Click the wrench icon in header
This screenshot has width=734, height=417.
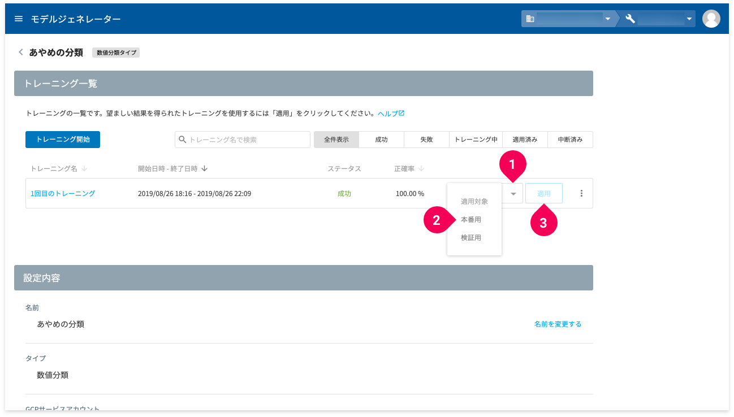click(x=631, y=19)
